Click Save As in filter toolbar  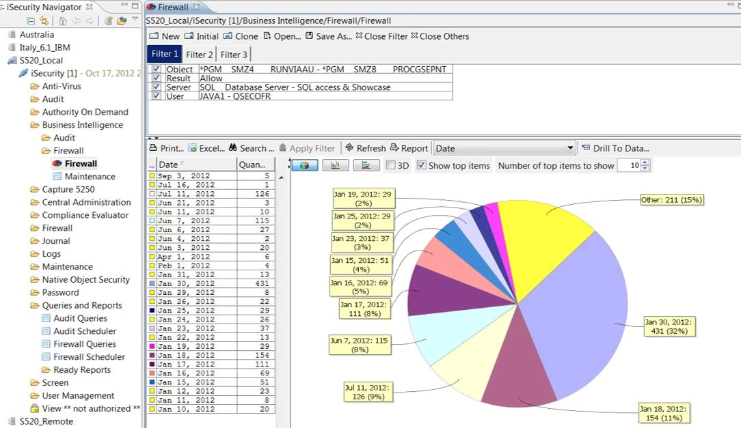tap(329, 36)
